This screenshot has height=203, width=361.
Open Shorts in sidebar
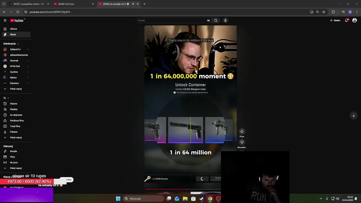(x=16, y=34)
